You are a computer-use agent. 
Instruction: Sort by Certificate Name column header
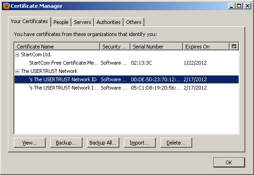coord(57,47)
